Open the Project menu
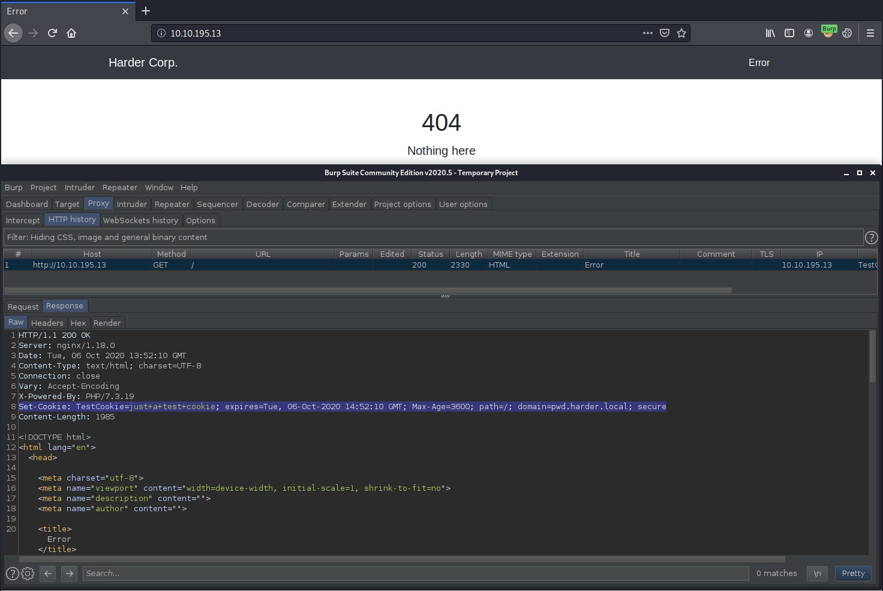The width and height of the screenshot is (883, 591). click(x=44, y=188)
